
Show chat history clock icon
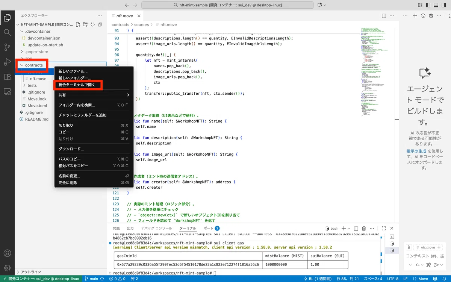[423, 16]
